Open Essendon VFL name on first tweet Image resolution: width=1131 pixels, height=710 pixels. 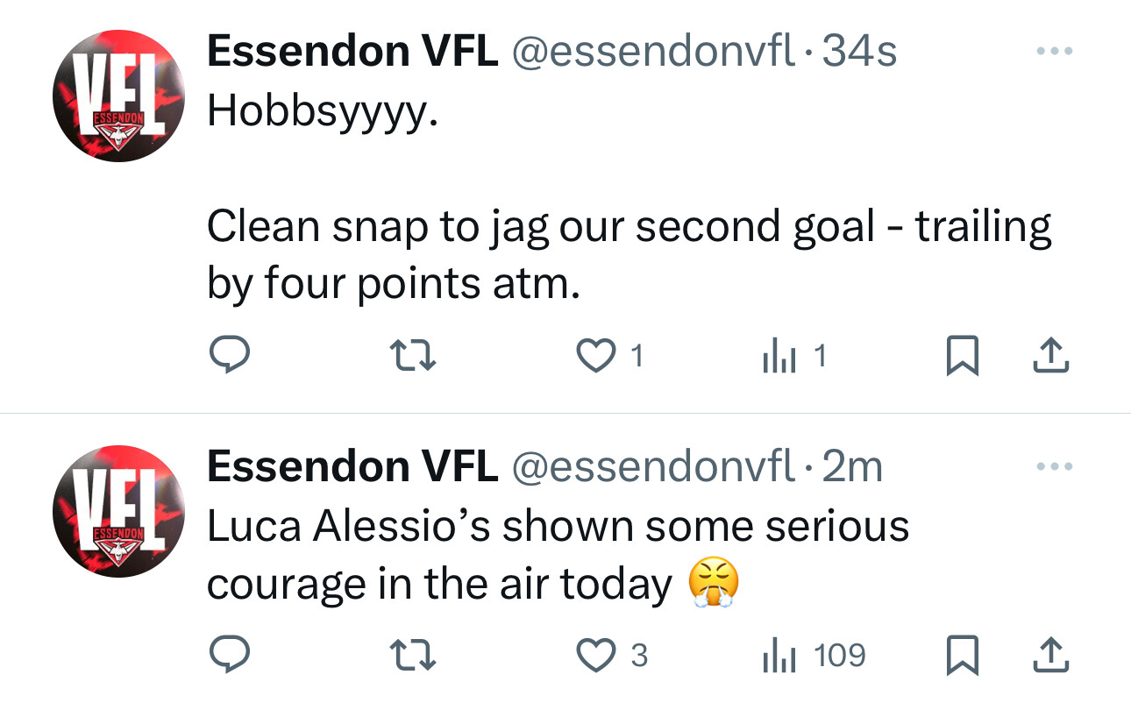click(352, 53)
